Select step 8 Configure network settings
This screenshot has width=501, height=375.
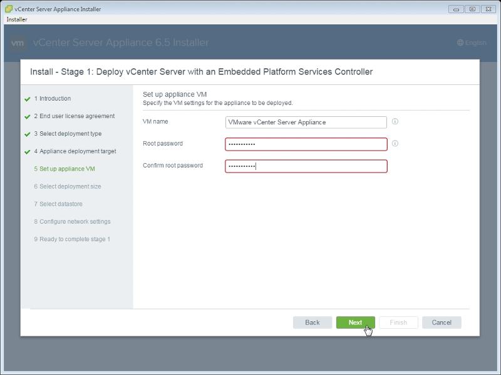pyautogui.click(x=72, y=221)
